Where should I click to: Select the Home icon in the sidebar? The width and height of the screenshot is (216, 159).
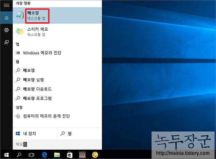click(6, 18)
